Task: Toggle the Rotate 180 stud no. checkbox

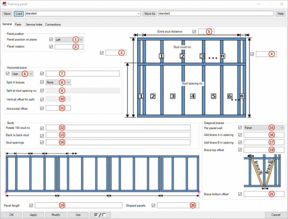Action: click(x=42, y=128)
